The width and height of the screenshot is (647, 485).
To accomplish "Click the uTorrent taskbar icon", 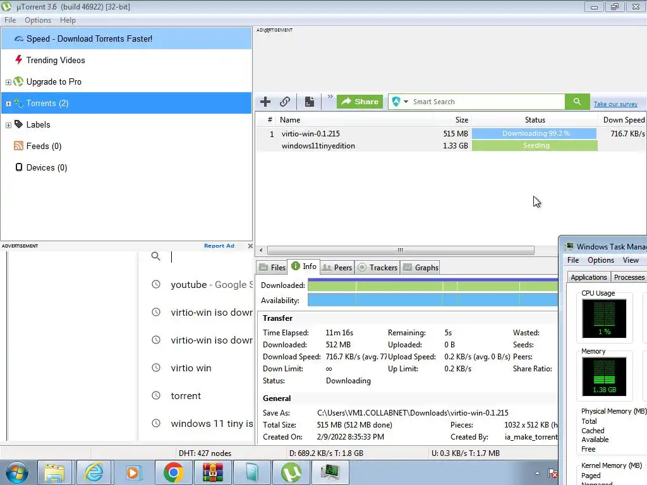I will [291, 472].
